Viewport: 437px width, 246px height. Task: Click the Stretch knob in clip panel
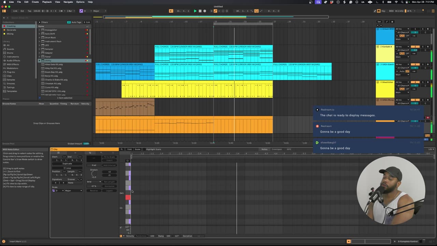pyautogui.click(x=94, y=174)
